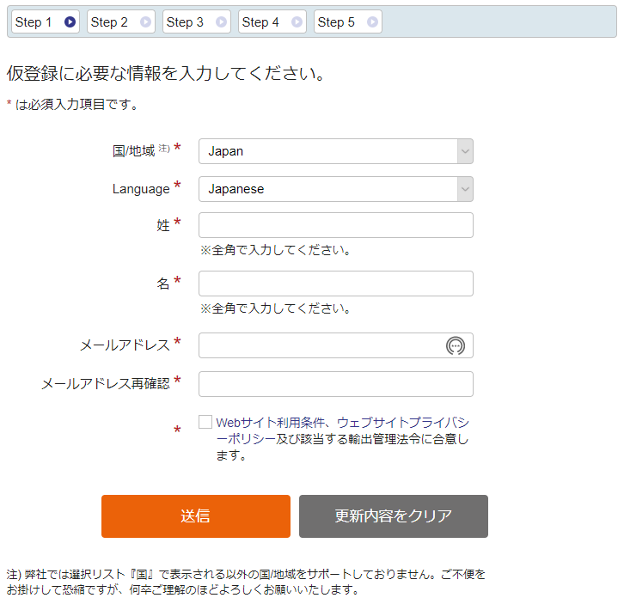Click the chevron of the Japanese combo box
624x604 pixels.
465,189
